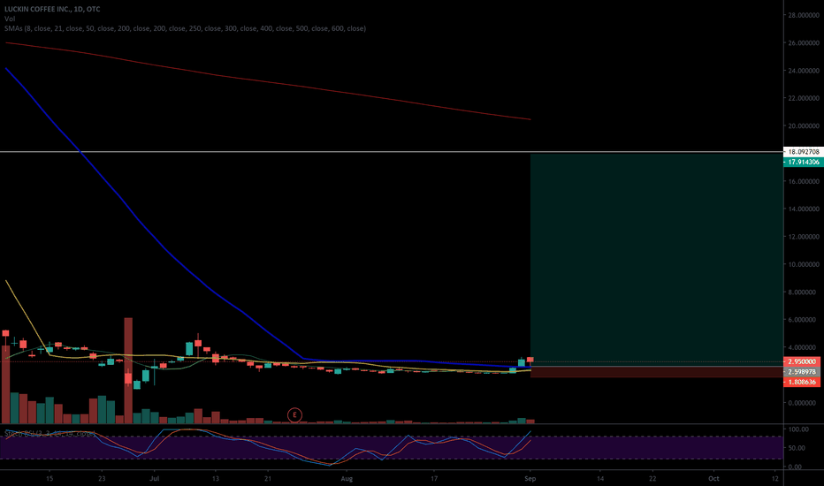Viewport: 824px width, 486px height.
Task: Click the 'Aug' date on time axis
Action: [x=347, y=479]
